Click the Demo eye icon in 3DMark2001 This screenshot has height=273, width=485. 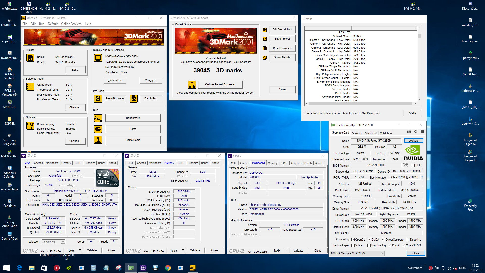click(98, 129)
